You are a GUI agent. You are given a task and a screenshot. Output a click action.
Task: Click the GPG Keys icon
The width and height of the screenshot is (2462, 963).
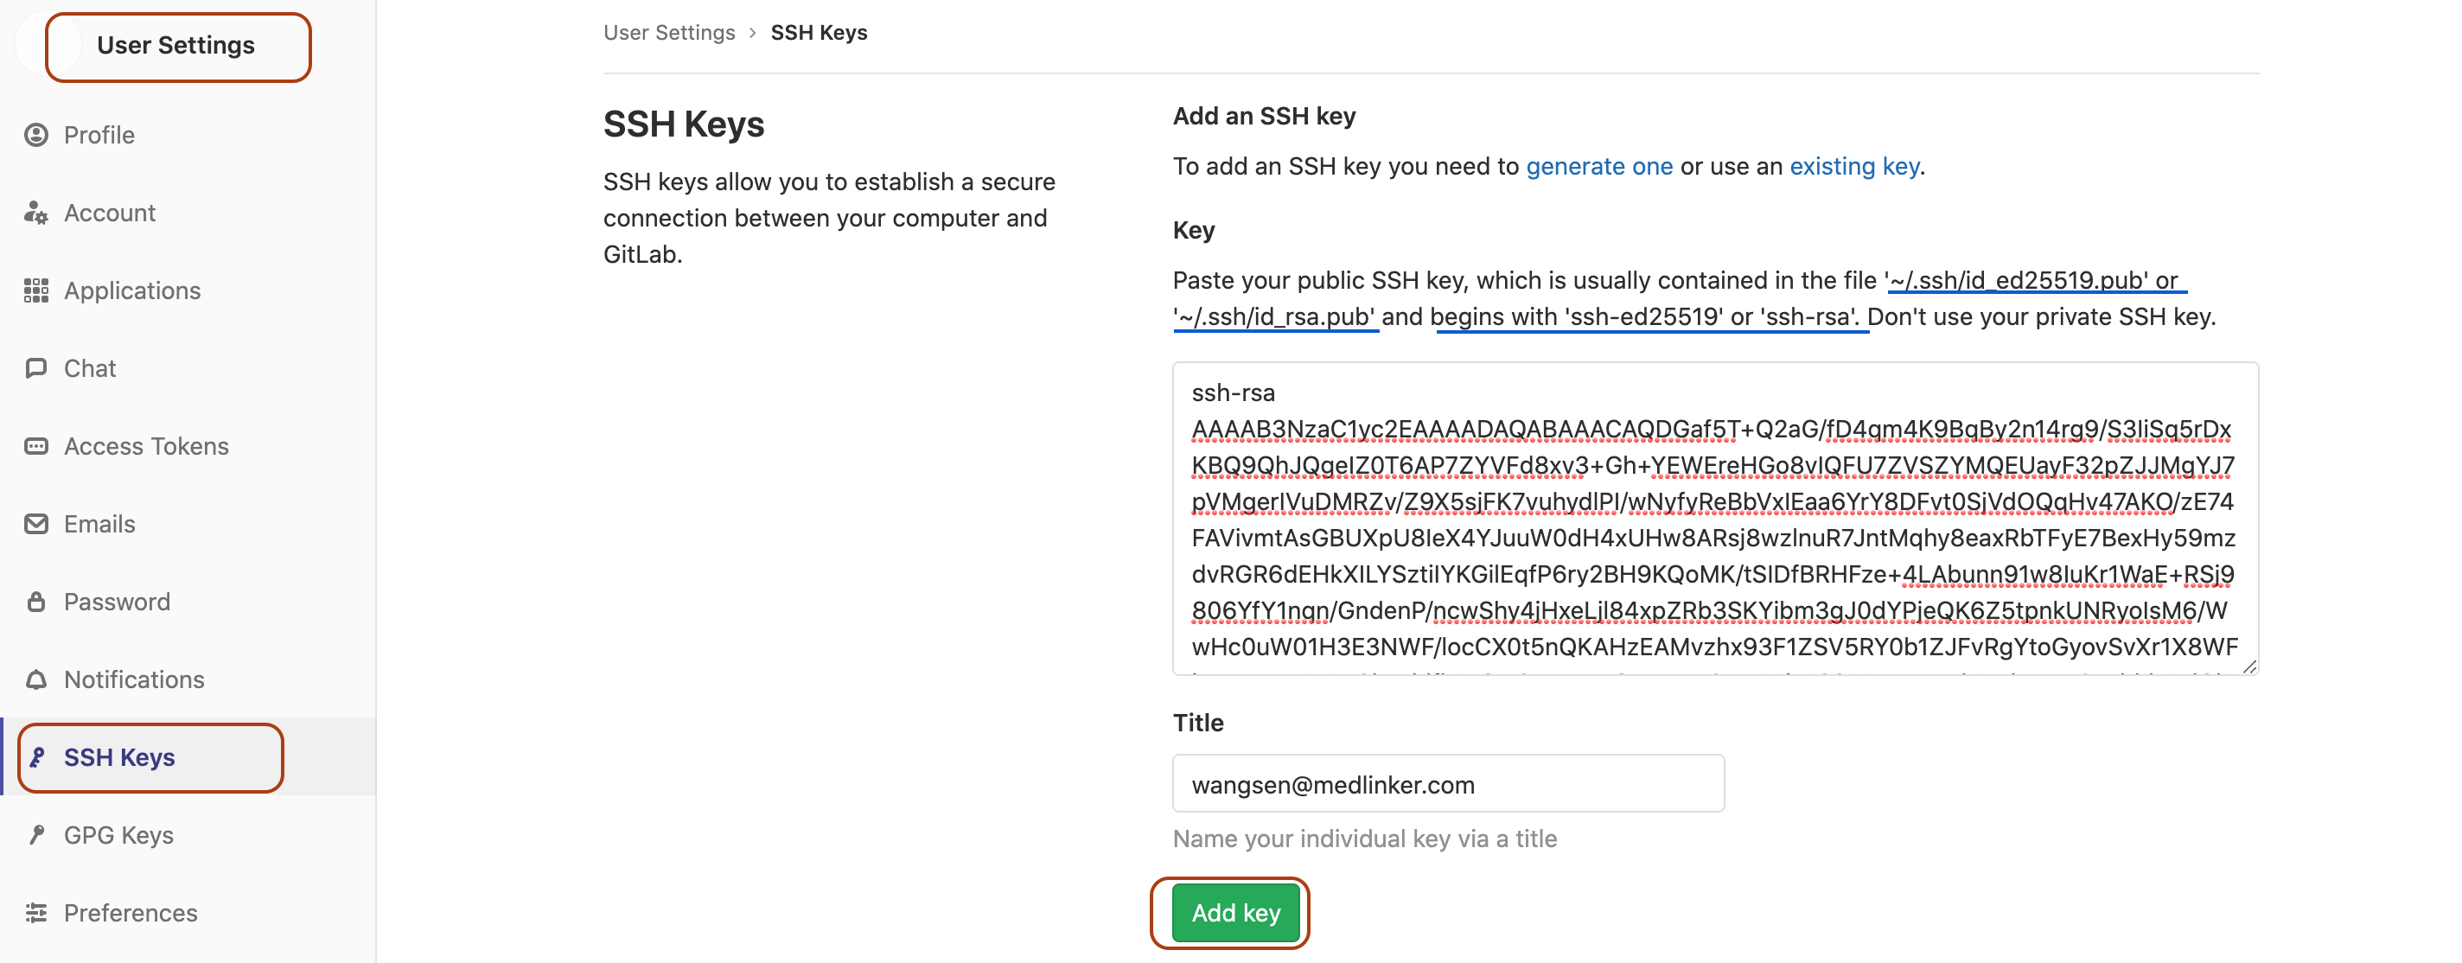coord(36,834)
